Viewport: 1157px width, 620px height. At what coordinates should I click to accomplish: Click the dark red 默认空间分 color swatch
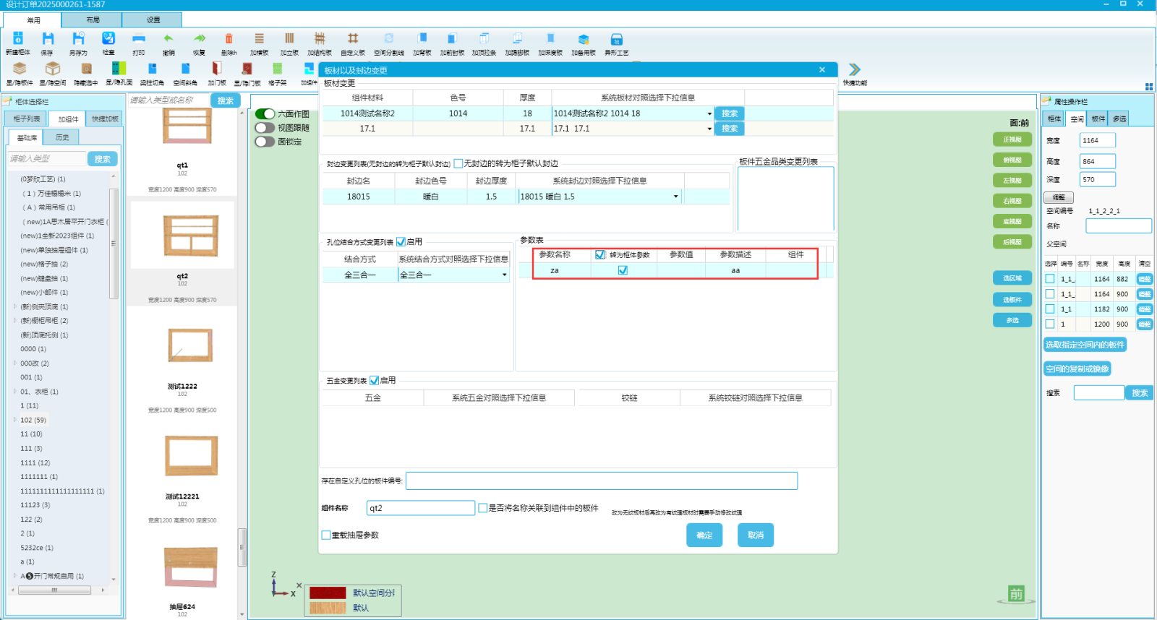(x=328, y=593)
